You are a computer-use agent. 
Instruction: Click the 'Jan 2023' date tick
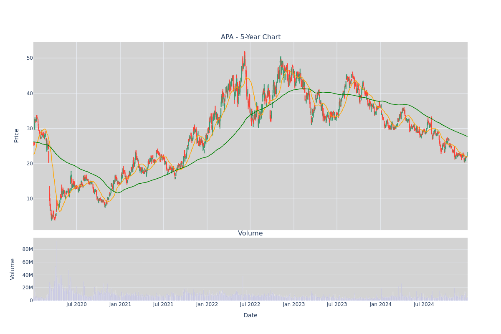point(294,304)
